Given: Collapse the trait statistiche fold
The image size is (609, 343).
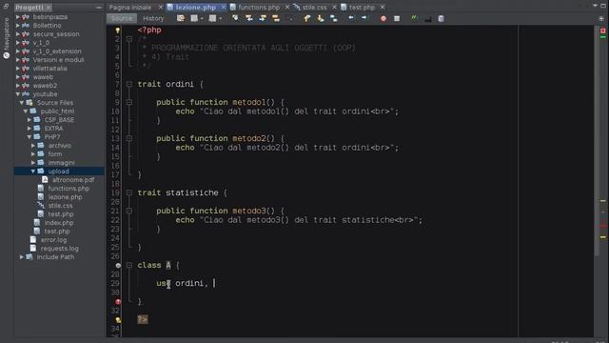Looking at the screenshot, I should [x=129, y=192].
